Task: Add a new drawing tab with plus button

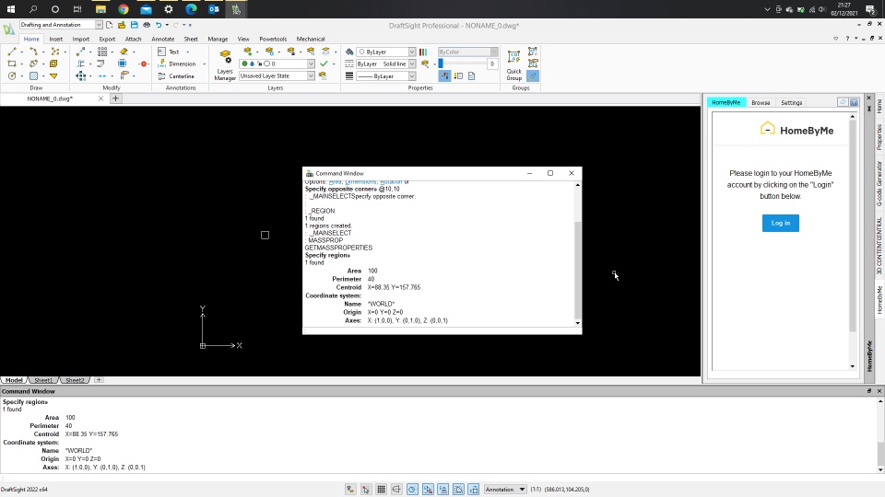Action: point(116,98)
